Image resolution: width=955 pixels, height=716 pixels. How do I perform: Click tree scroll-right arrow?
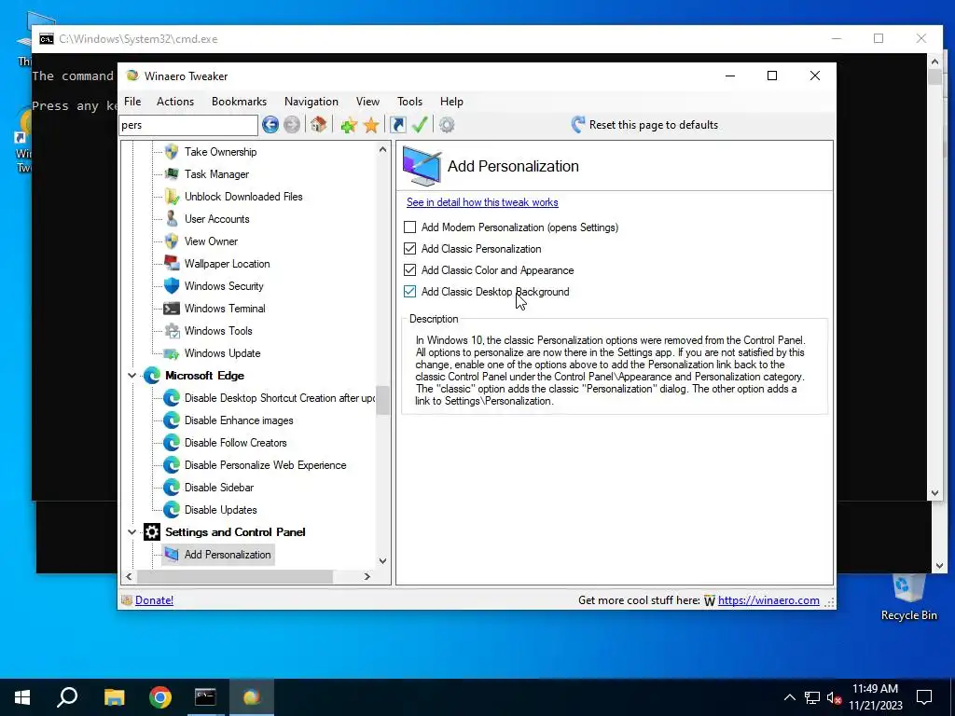click(367, 576)
